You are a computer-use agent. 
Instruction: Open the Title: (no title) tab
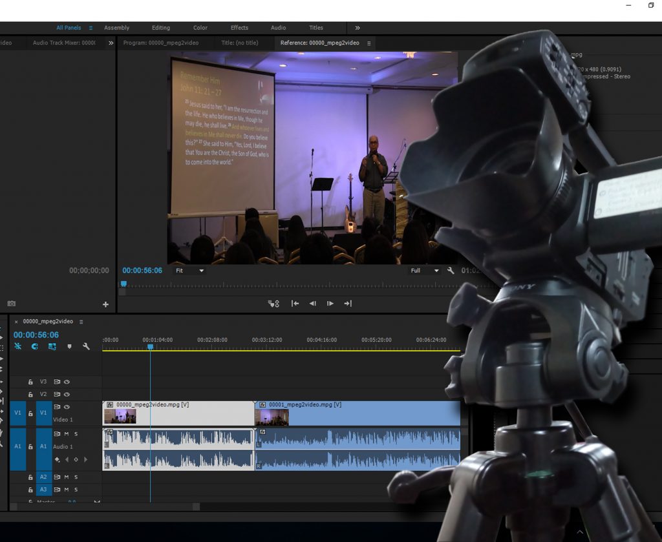click(240, 43)
